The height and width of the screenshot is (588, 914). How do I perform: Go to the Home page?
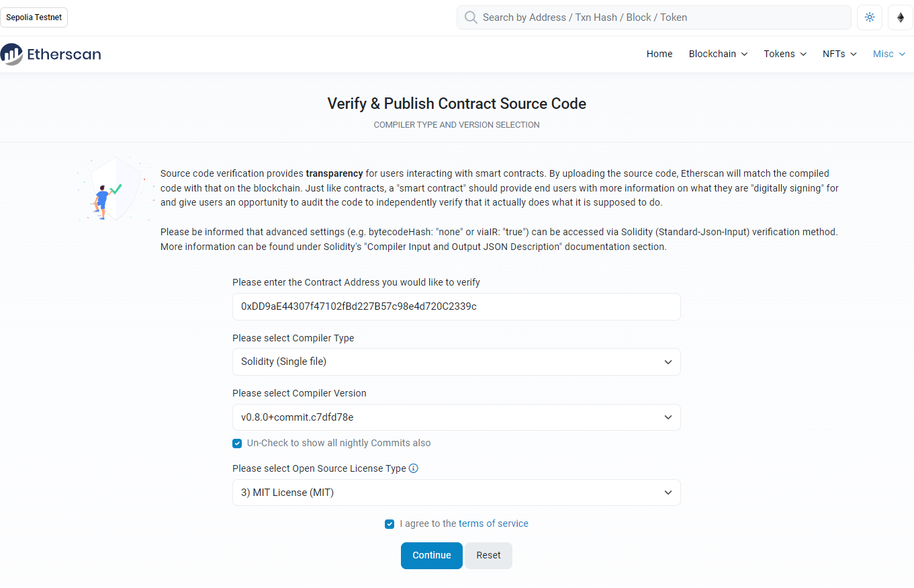point(659,54)
